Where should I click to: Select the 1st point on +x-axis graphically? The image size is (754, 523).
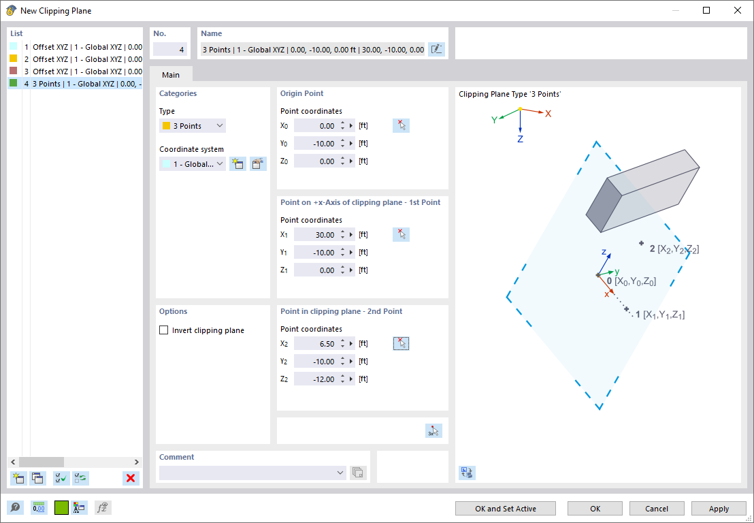(x=401, y=234)
